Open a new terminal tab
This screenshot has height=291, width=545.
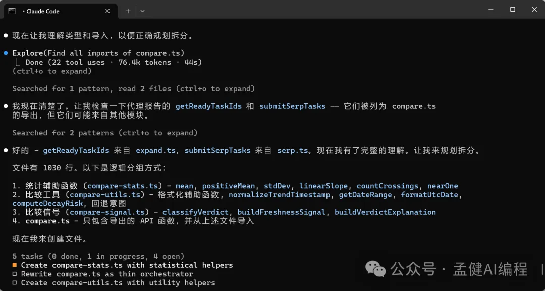[x=128, y=11]
